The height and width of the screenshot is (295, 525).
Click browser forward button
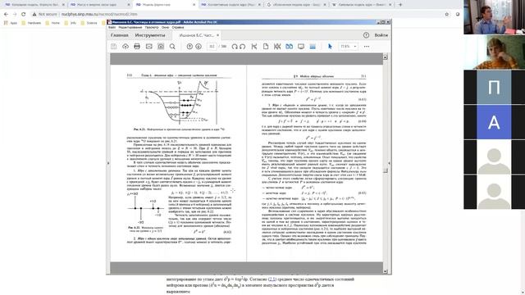tap(15, 15)
